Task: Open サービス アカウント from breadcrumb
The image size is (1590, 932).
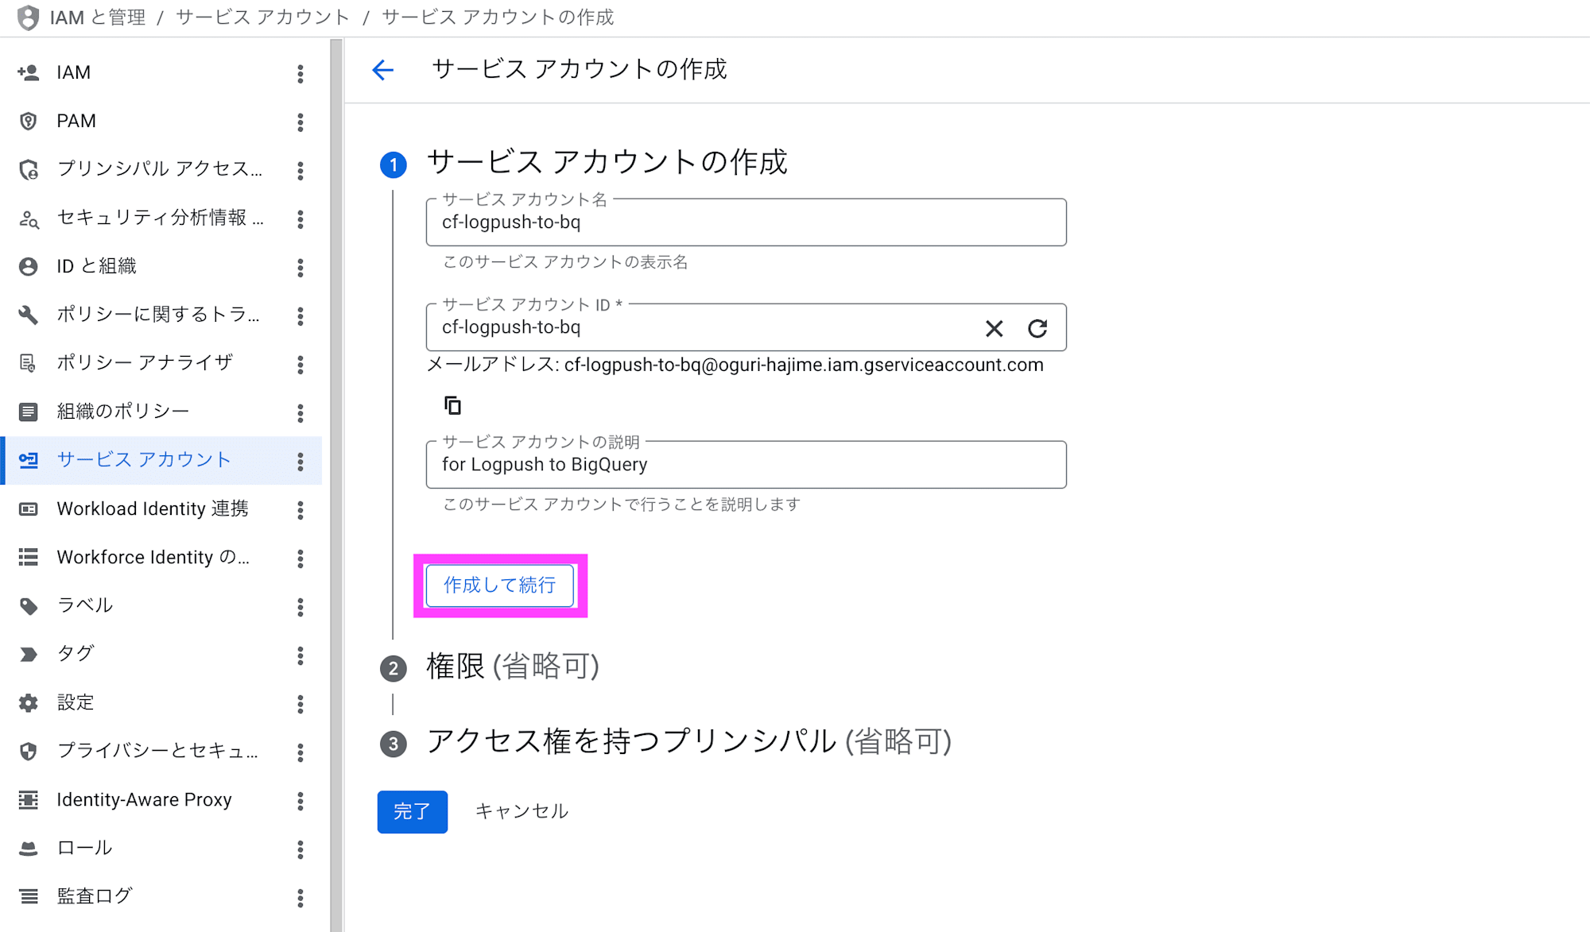Action: point(262,17)
